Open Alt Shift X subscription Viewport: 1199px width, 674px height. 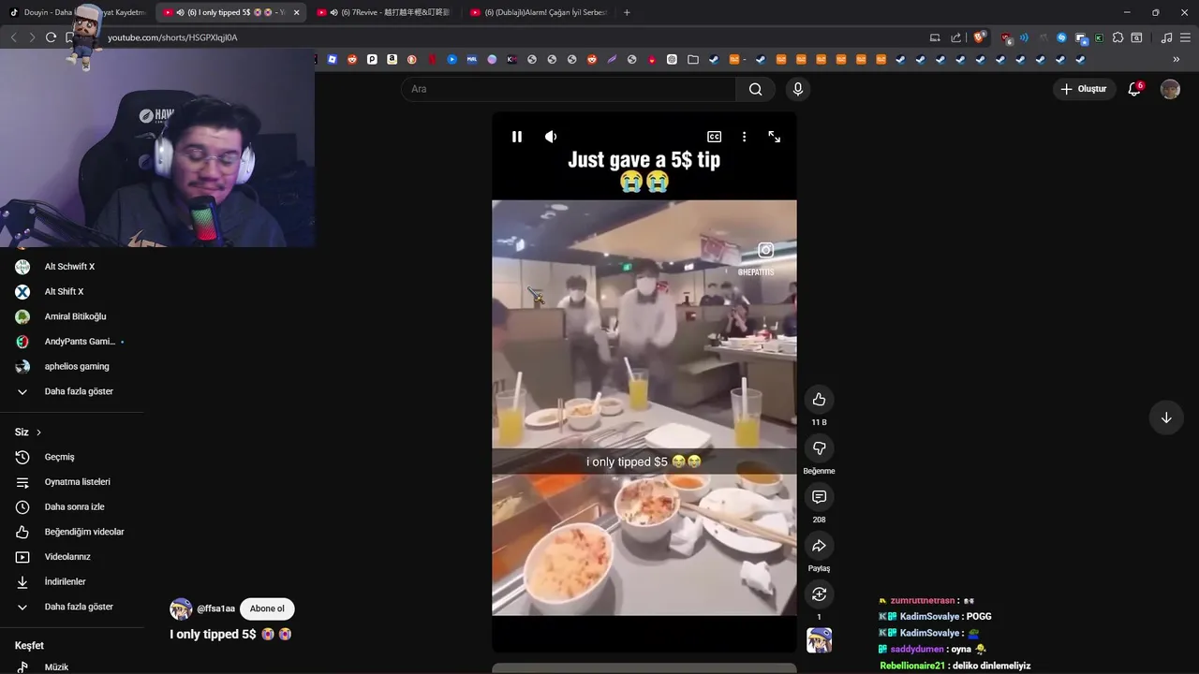tap(72, 291)
